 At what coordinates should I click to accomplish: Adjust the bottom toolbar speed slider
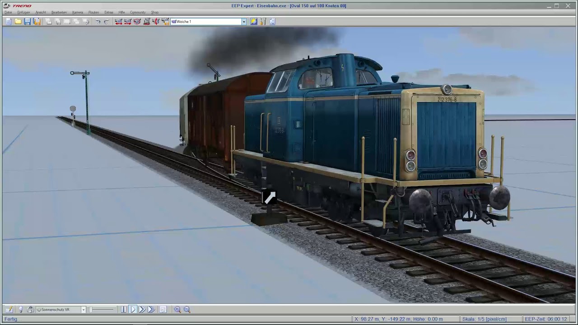pos(102,309)
